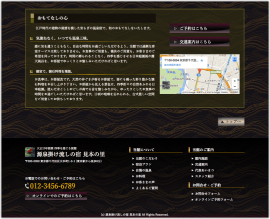Go back to top with トップへ button
This screenshot has height=219, width=270.
pyautogui.click(x=231, y=121)
